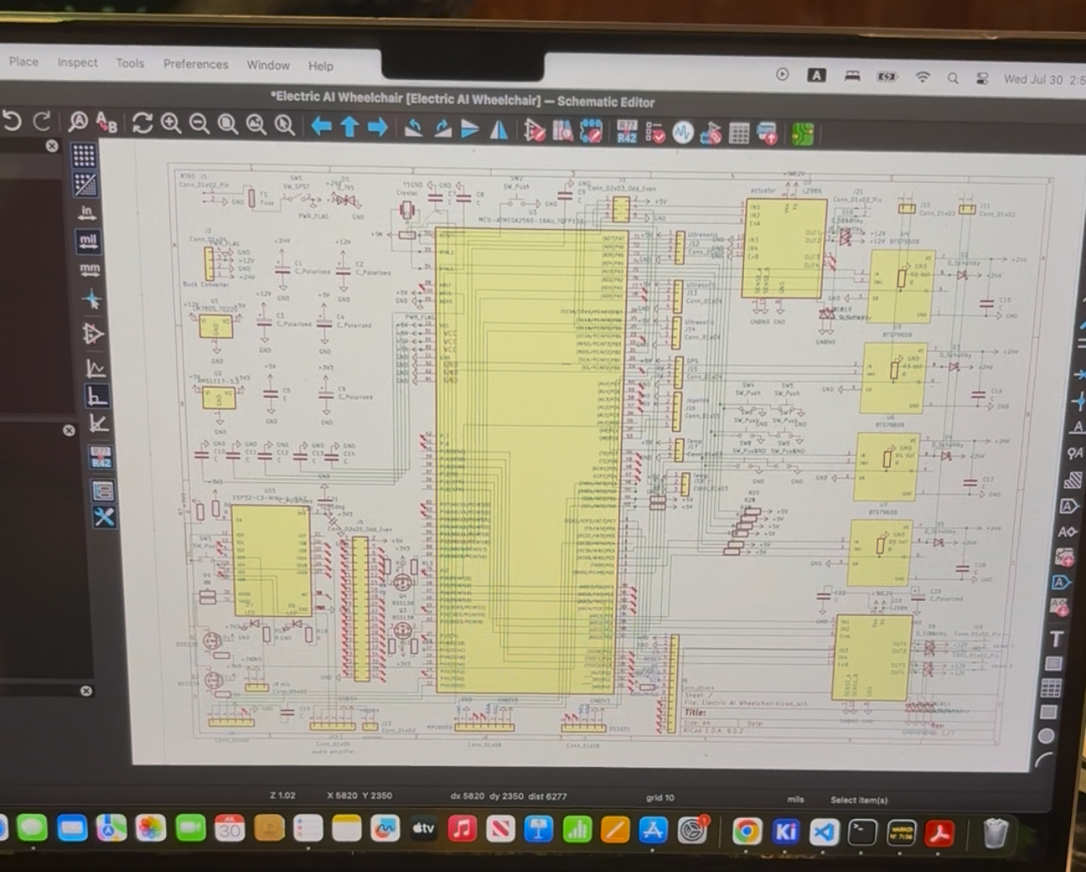Image resolution: width=1086 pixels, height=872 pixels.
Task: Open bulk symbol fields table
Action: click(739, 133)
